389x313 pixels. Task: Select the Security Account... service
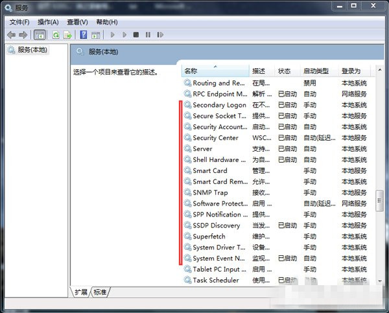pos(276,127)
